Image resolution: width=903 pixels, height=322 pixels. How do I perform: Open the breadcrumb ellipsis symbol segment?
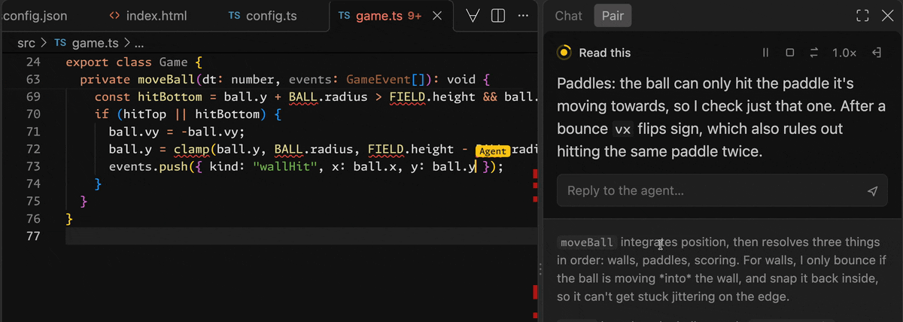point(138,44)
